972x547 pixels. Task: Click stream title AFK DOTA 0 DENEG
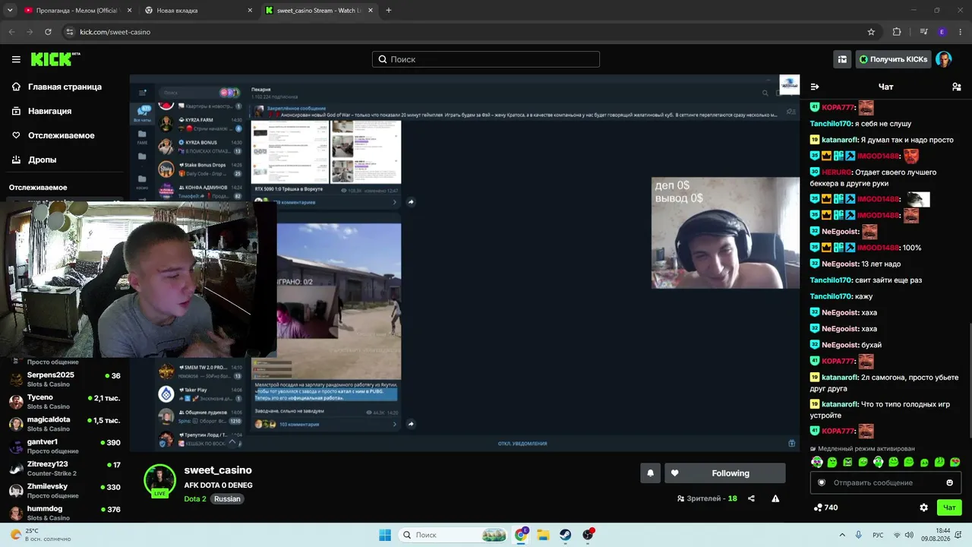coord(218,485)
